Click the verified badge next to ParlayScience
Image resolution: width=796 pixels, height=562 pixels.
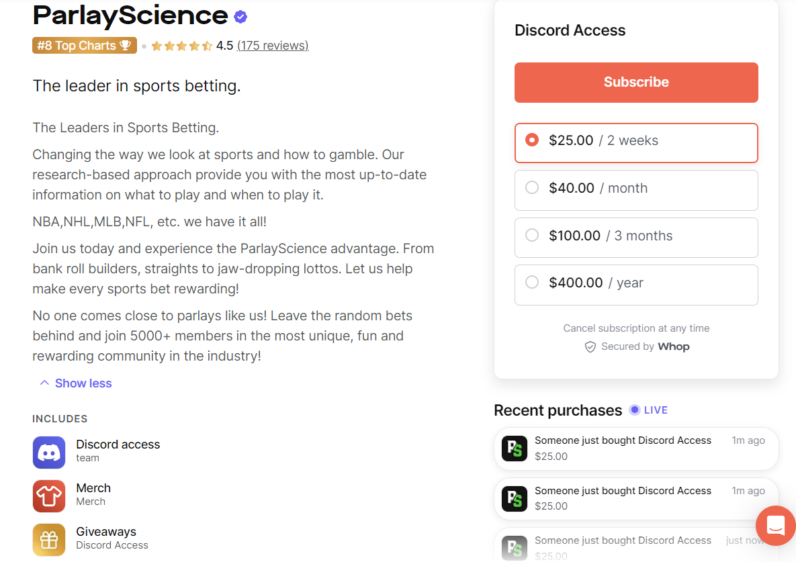click(x=240, y=17)
